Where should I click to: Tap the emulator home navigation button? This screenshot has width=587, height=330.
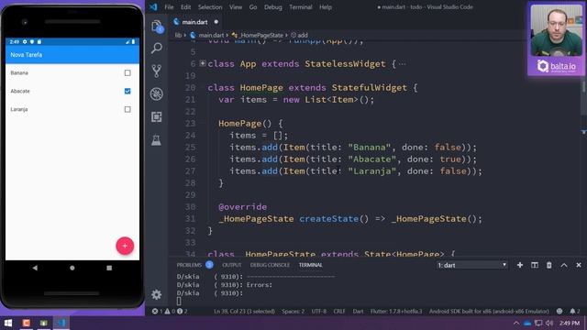tap(72, 268)
